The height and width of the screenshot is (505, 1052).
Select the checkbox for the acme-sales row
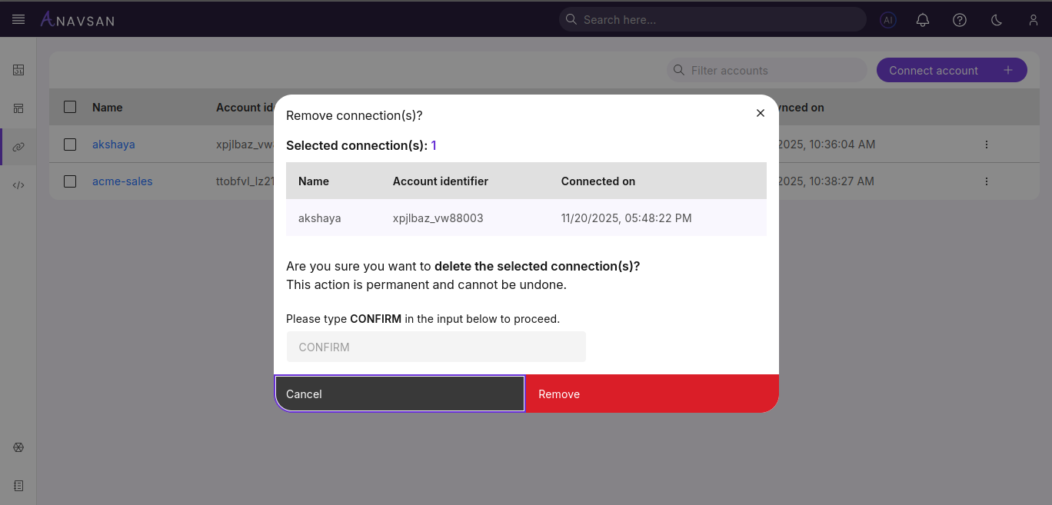tap(69, 181)
